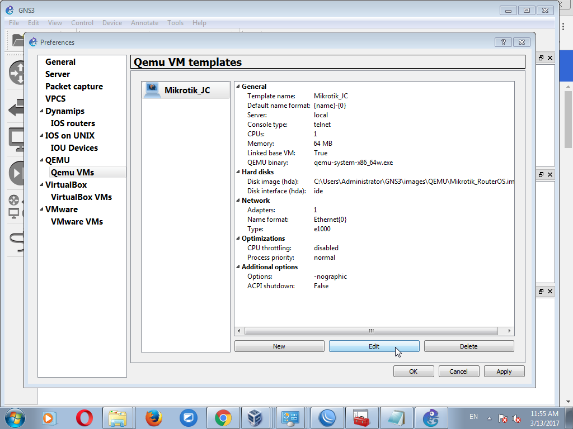Cancel the Preferences dialog
Image resolution: width=573 pixels, height=429 pixels.
point(459,371)
